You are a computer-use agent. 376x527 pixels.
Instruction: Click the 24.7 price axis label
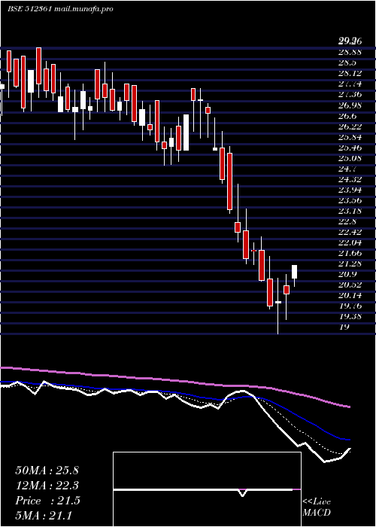[347, 169]
